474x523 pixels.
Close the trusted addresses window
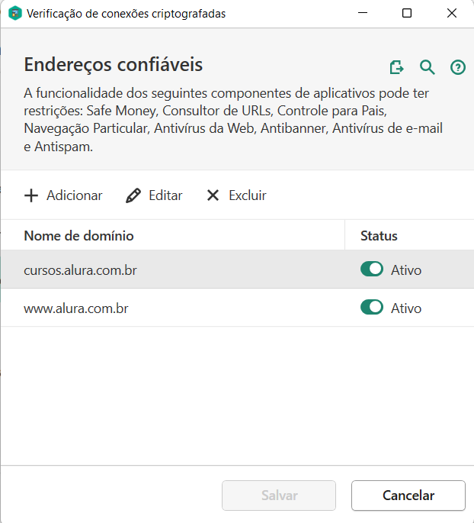click(452, 13)
